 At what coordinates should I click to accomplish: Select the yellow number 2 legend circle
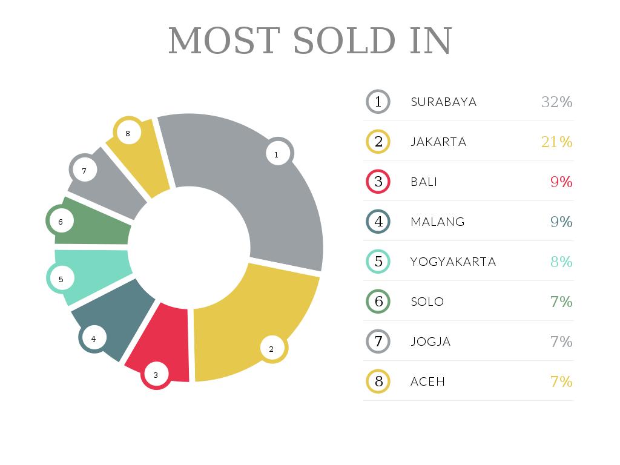378,142
